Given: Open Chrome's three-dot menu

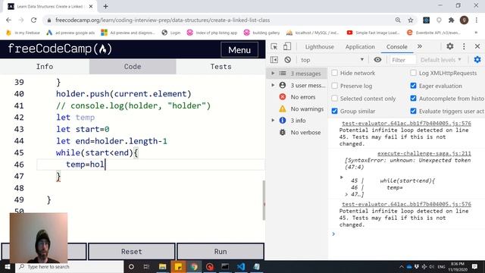Looking at the screenshot, I should click(x=477, y=20).
